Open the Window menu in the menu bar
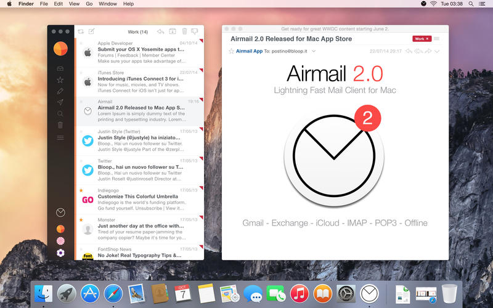 point(108,4)
